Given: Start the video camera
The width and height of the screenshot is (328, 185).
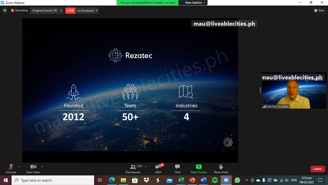Looking at the screenshot, I should tap(33, 169).
